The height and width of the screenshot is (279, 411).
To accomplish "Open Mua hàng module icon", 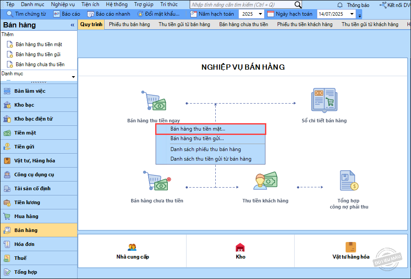I will pyautogui.click(x=7, y=216).
